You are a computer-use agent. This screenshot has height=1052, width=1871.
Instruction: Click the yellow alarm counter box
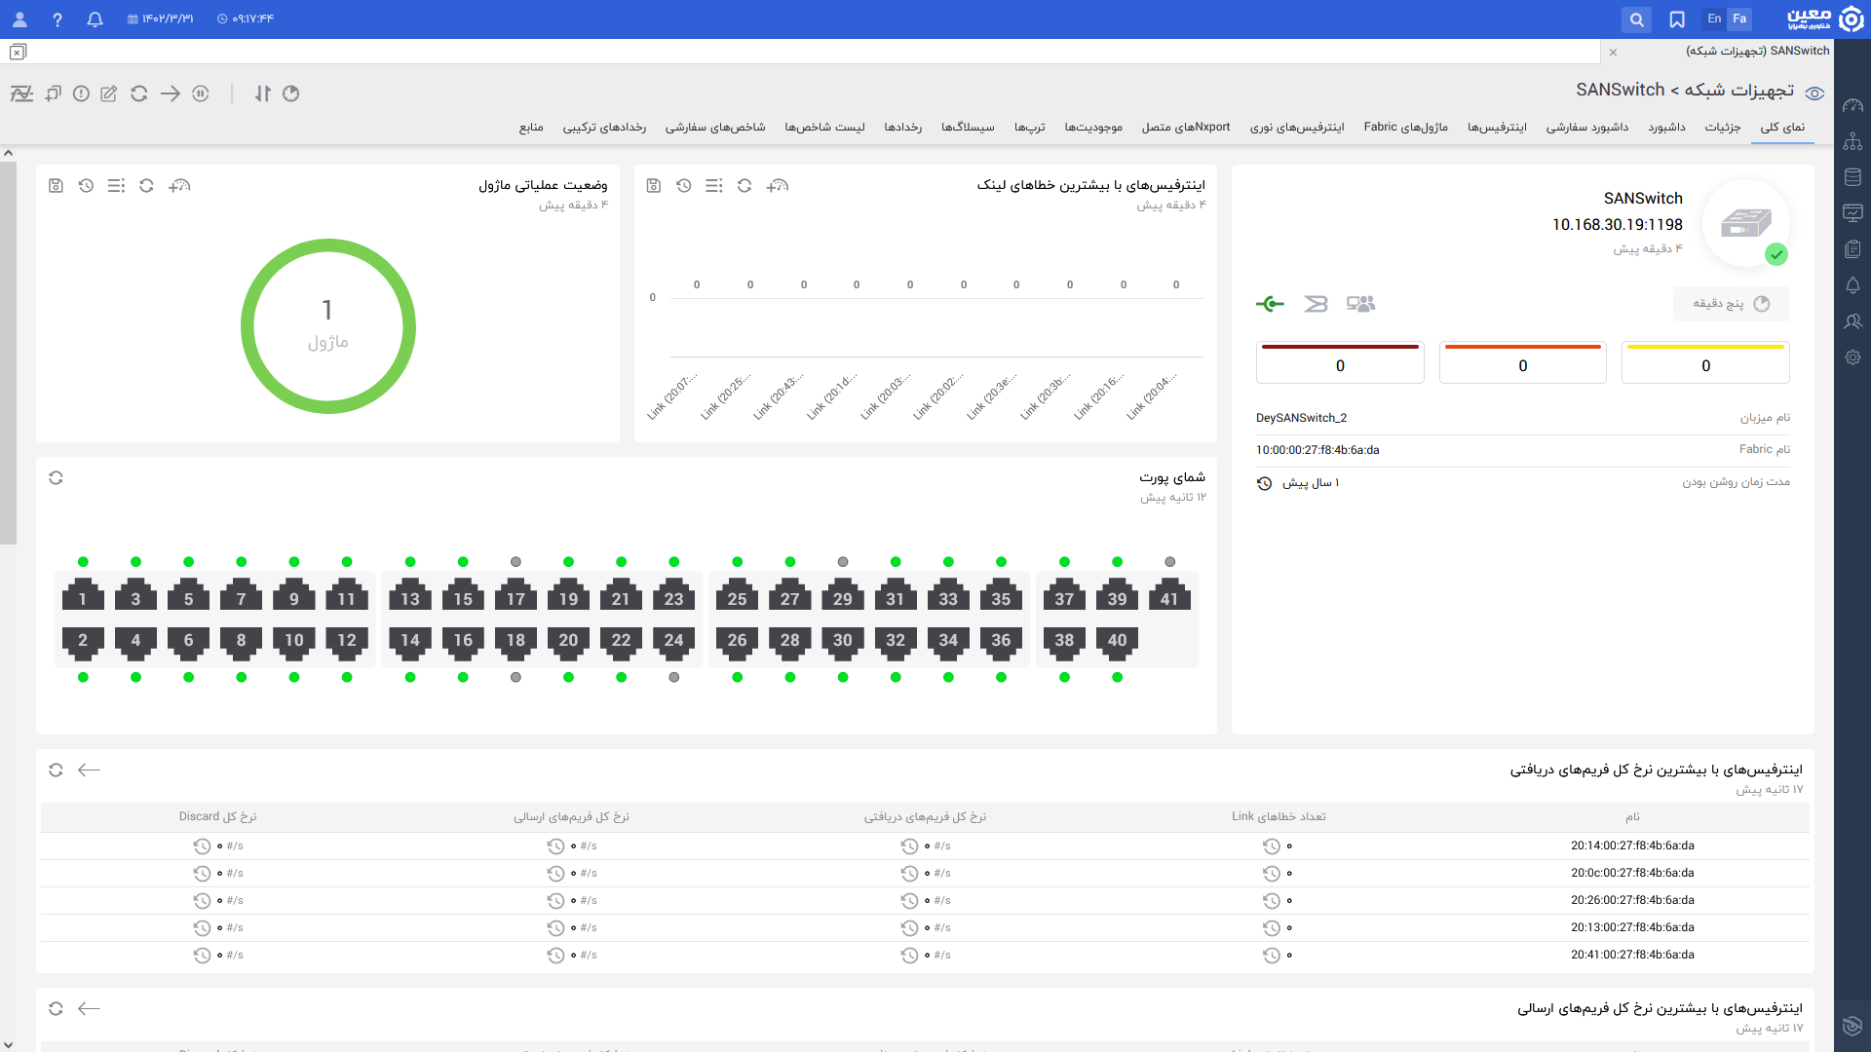click(1705, 362)
